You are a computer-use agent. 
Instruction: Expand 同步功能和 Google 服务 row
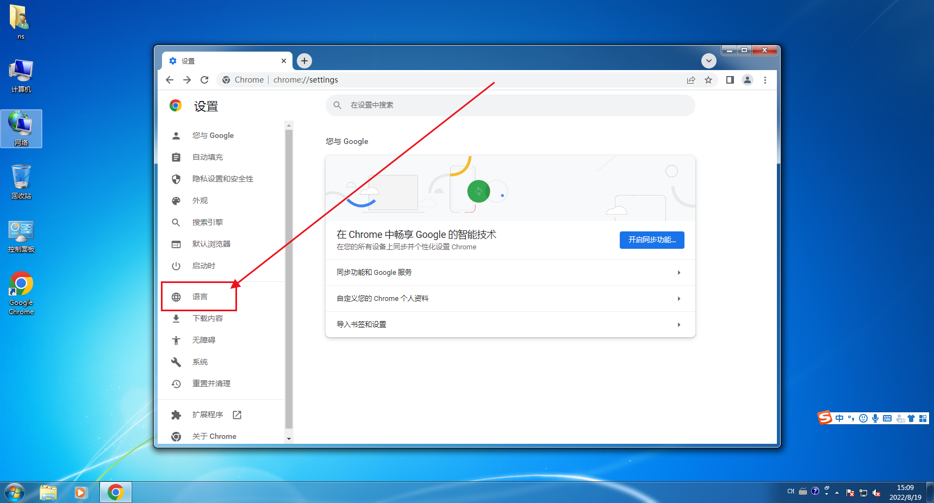510,272
